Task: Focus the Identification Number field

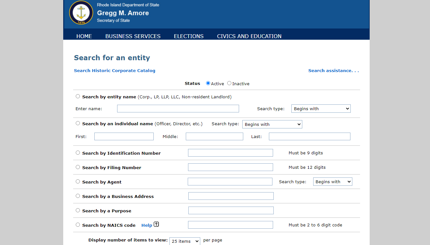Action: tap(230, 153)
